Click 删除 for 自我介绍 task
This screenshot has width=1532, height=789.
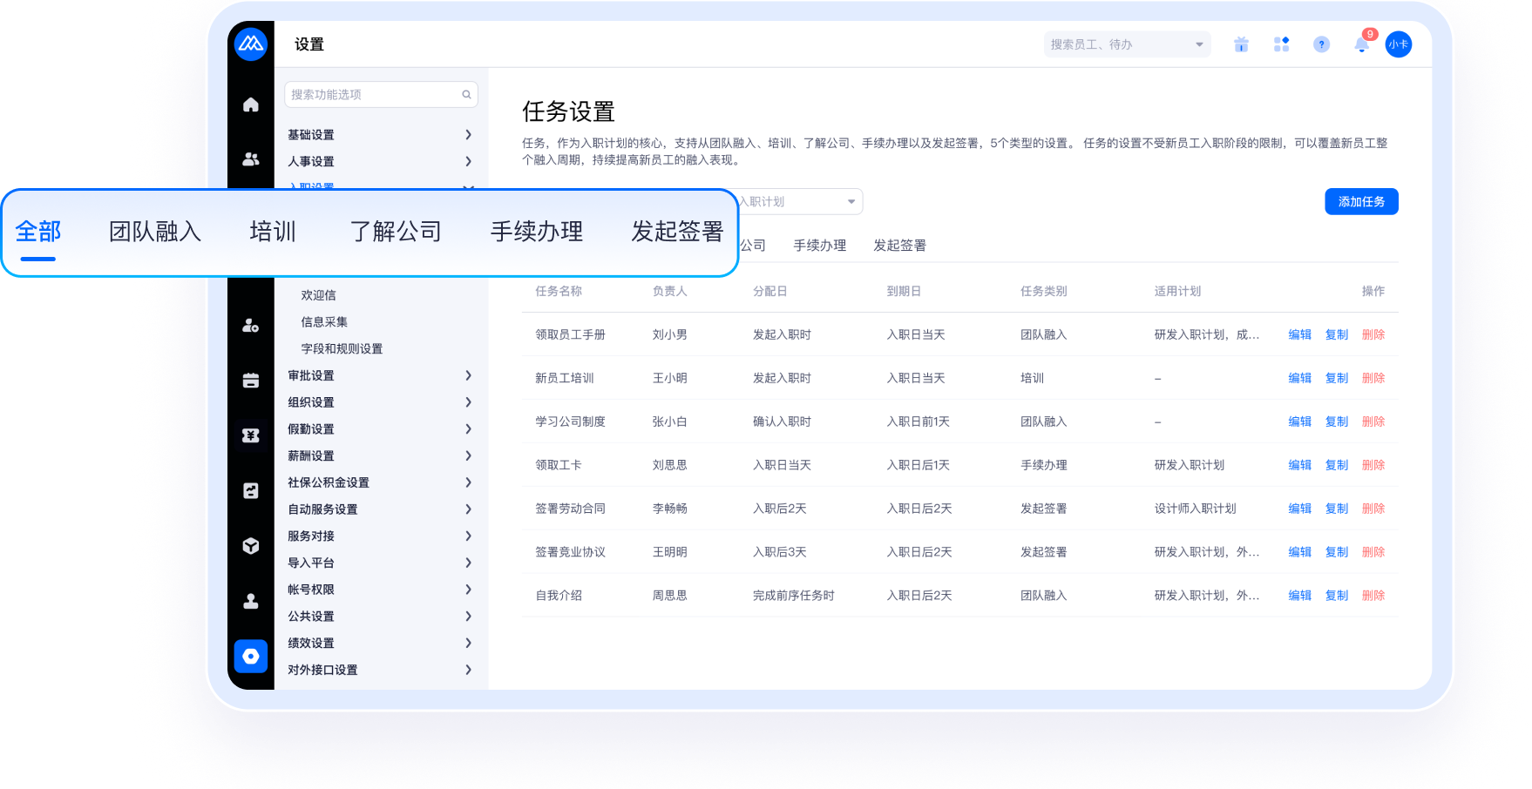click(x=1373, y=596)
